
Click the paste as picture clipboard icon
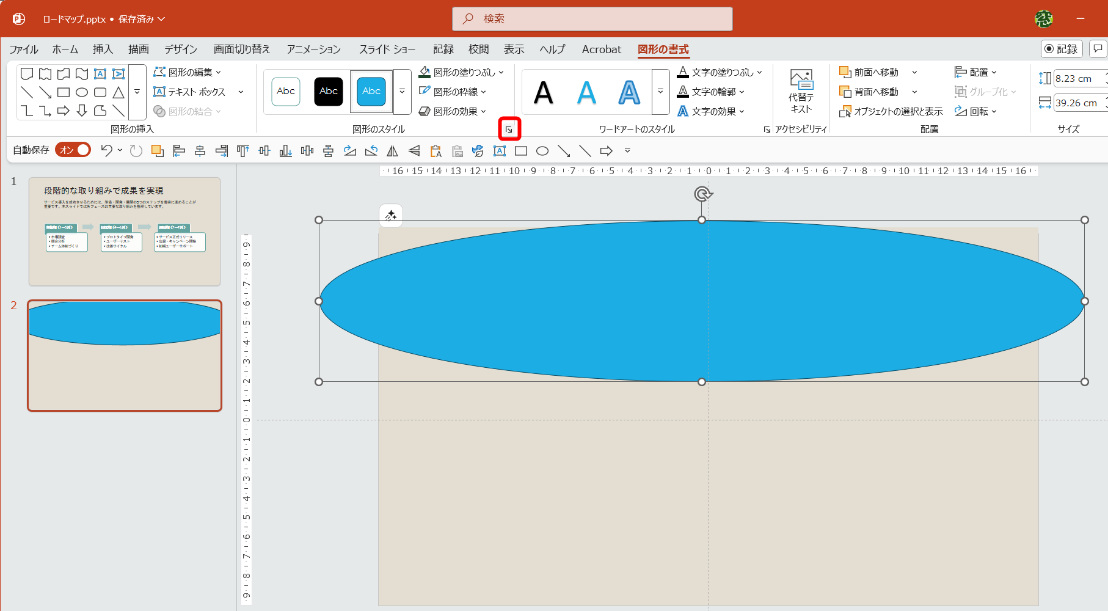click(x=457, y=151)
